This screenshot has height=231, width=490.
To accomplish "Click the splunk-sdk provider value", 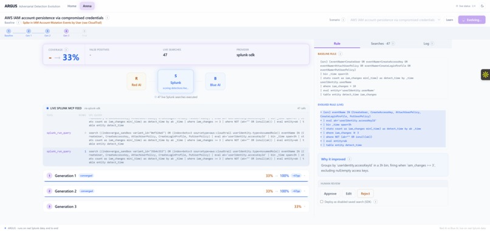I will (x=246, y=55).
